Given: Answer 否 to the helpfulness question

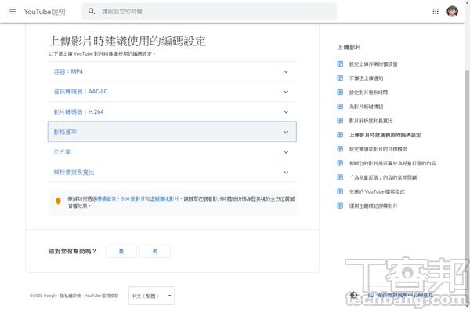Looking at the screenshot, I should point(155,251).
